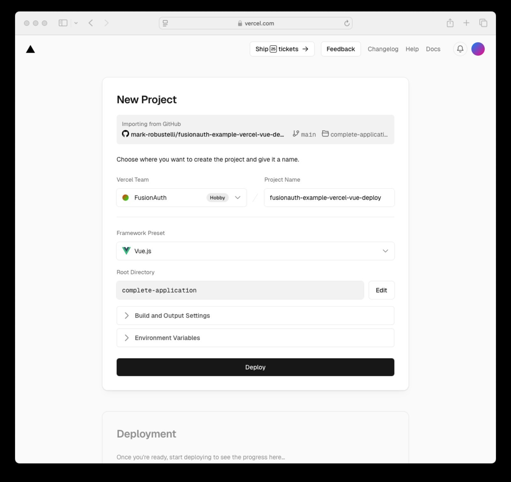This screenshot has height=482, width=511.
Task: Open a new Safari tab
Action: click(466, 23)
